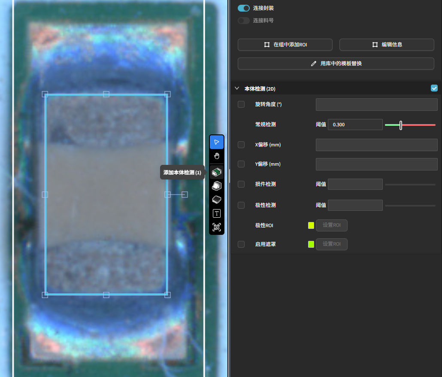Image resolution: width=442 pixels, height=377 pixels.
Task: Select the arrow pointer tool
Action: coord(217,142)
